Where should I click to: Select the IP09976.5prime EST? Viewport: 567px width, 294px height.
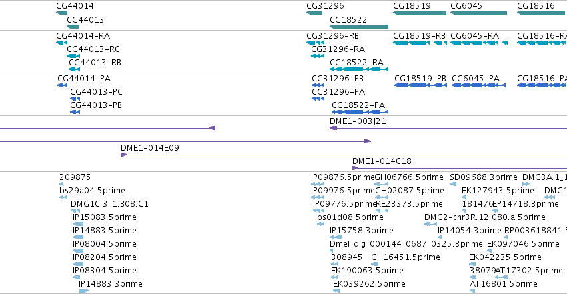318,197
